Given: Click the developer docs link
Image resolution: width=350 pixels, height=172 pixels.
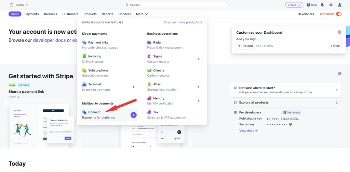Looking at the screenshot, I should pyautogui.click(x=49, y=40).
